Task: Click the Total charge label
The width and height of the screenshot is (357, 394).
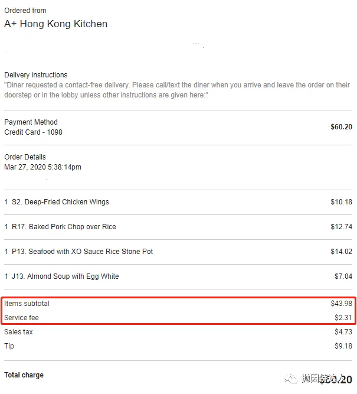Action: (x=24, y=375)
